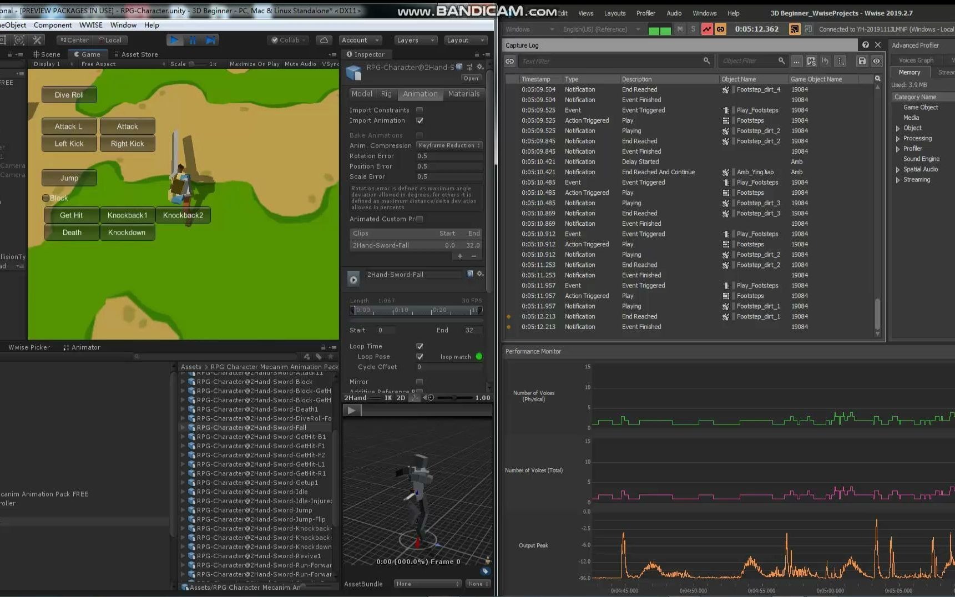The image size is (955, 597).
Task: Open Layers dropdown
Action: [416, 40]
